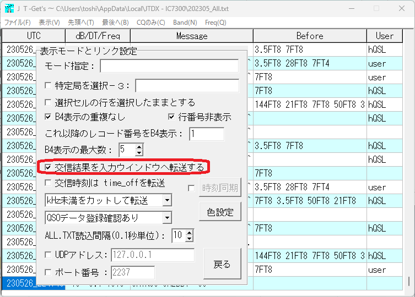This screenshot has width=415, height=297.
Task: Open the QSOデータ登録確認あり dropdown
Action: click(x=168, y=218)
